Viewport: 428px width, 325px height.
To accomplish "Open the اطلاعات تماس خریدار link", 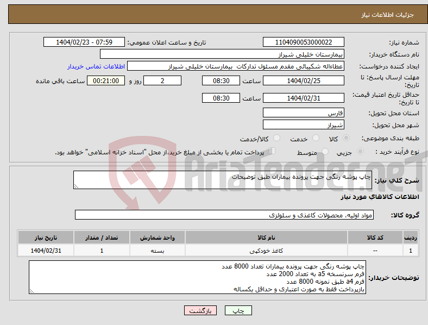I will (x=96, y=66).
